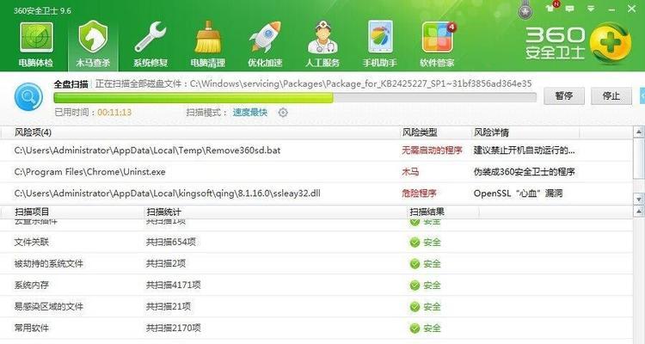This screenshot has height=344, width=645.
Task: Open 软件管家 app store icon
Action: (x=437, y=38)
